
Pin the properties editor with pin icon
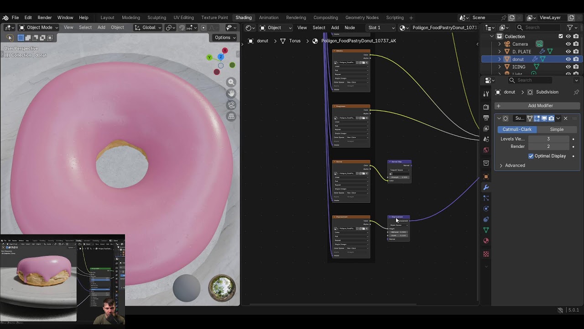point(576,92)
